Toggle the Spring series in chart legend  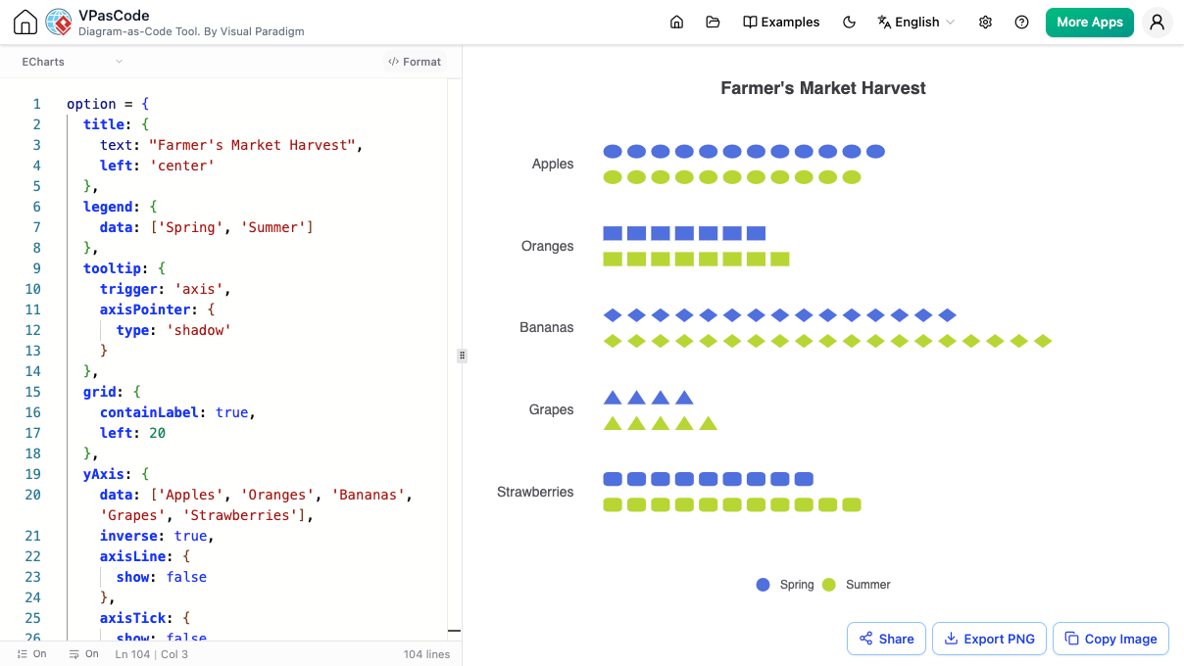(785, 585)
